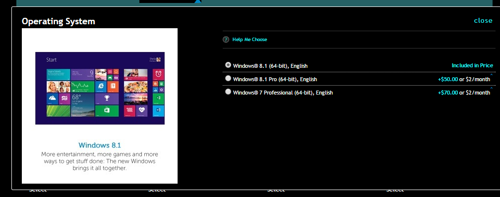Click the blue 'Windows 8.1' caption text
The width and height of the screenshot is (500, 197).
pos(100,145)
